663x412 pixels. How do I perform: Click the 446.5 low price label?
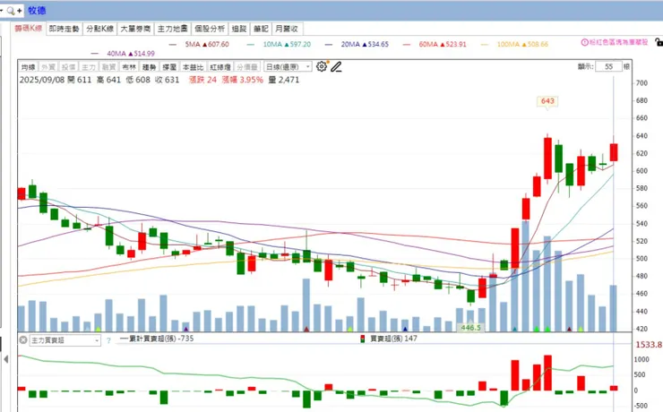[x=470, y=328]
